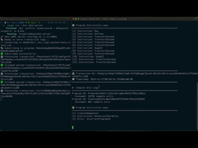Click '[1] CreateIdempotent' line
This screenshot has height=148, width=198.
pos(85,113)
